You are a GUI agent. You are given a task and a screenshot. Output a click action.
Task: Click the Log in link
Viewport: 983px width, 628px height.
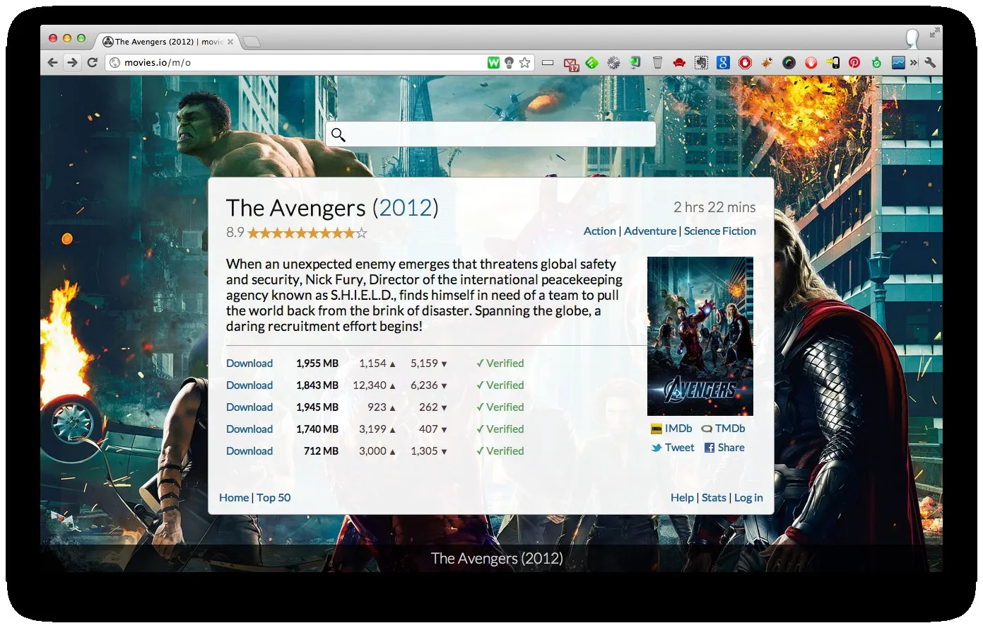[x=748, y=498]
